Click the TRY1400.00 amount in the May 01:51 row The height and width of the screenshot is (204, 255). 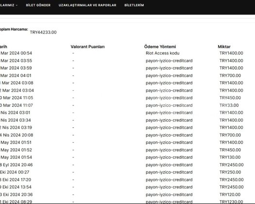pos(231,142)
